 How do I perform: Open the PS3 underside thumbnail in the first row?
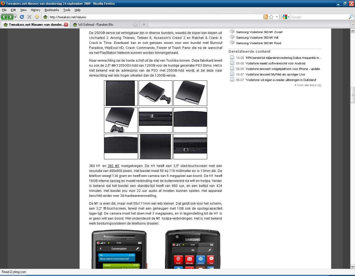tap(121, 93)
